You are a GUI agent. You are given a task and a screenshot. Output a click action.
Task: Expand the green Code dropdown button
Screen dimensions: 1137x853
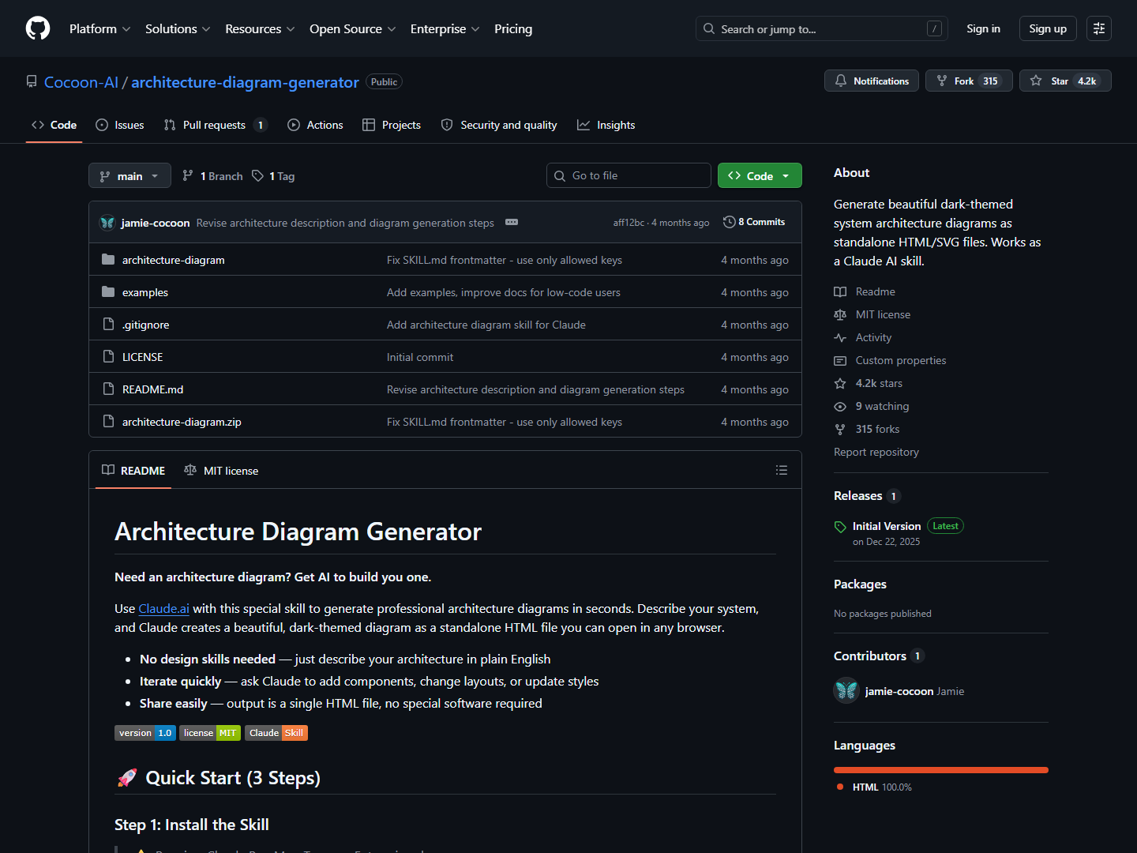(x=760, y=175)
